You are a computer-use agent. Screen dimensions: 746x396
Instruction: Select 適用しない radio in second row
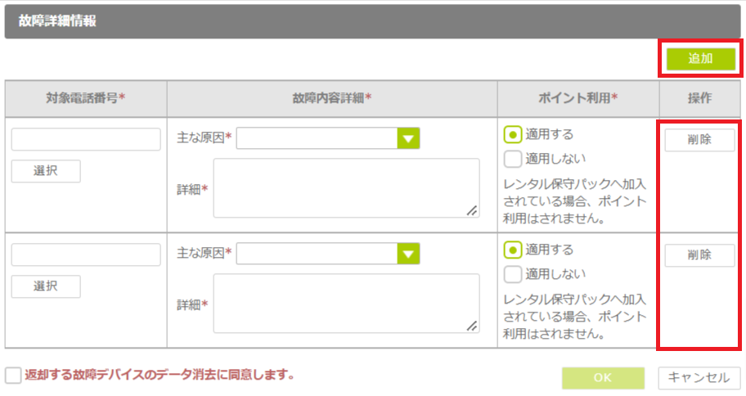tap(513, 274)
